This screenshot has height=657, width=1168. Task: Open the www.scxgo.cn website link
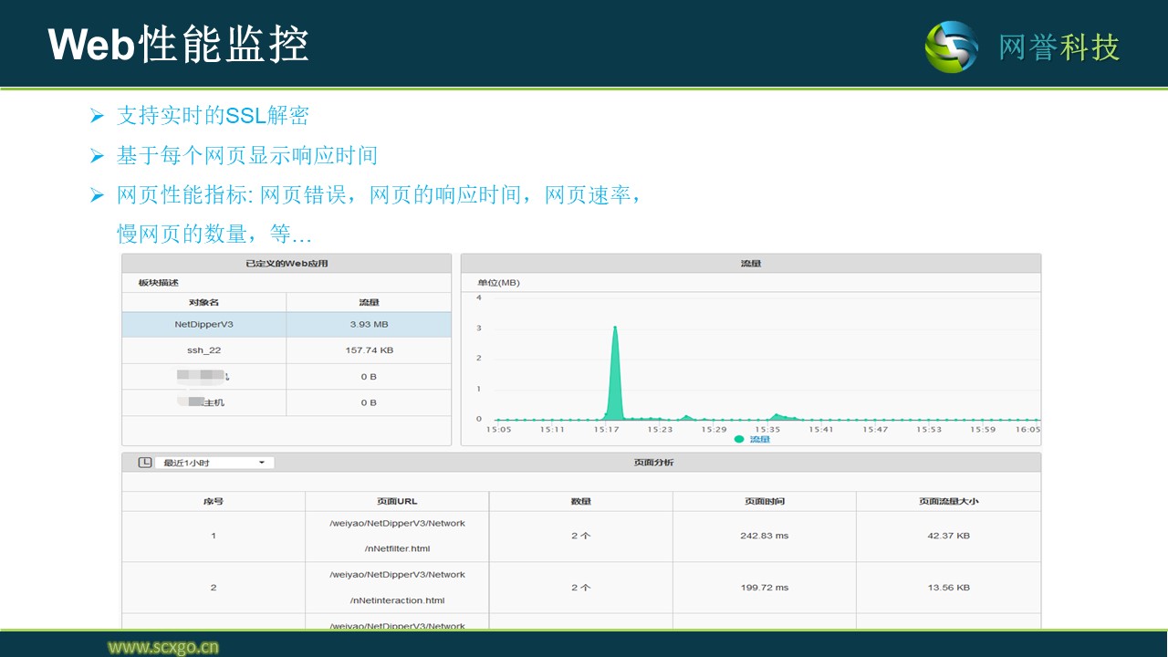point(163,647)
